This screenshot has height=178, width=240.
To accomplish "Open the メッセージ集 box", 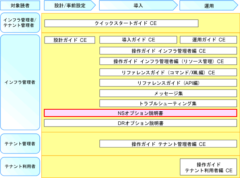I will (x=168, y=93).
